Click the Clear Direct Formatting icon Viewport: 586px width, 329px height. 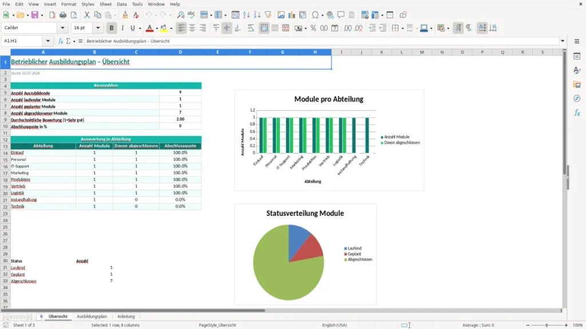[136, 15]
